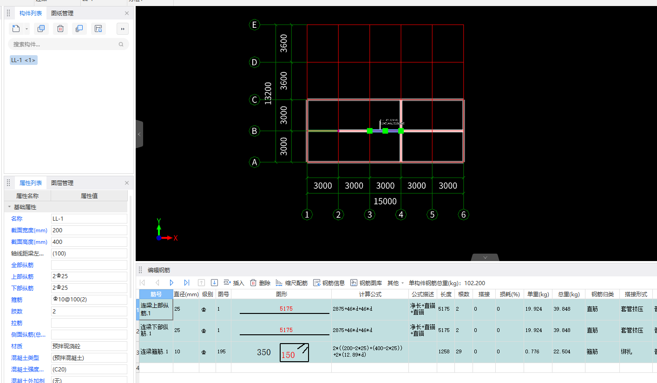The height and width of the screenshot is (383, 657).
Task: Select the LL-1 <1> component item
Action: (24, 60)
